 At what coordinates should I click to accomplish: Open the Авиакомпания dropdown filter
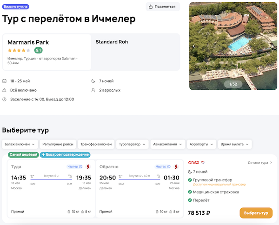pos(167,144)
